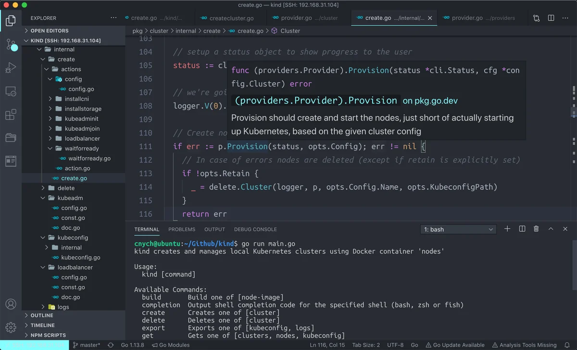The width and height of the screenshot is (577, 350).
Task: Click the master branch indicator in status bar
Action: click(87, 345)
